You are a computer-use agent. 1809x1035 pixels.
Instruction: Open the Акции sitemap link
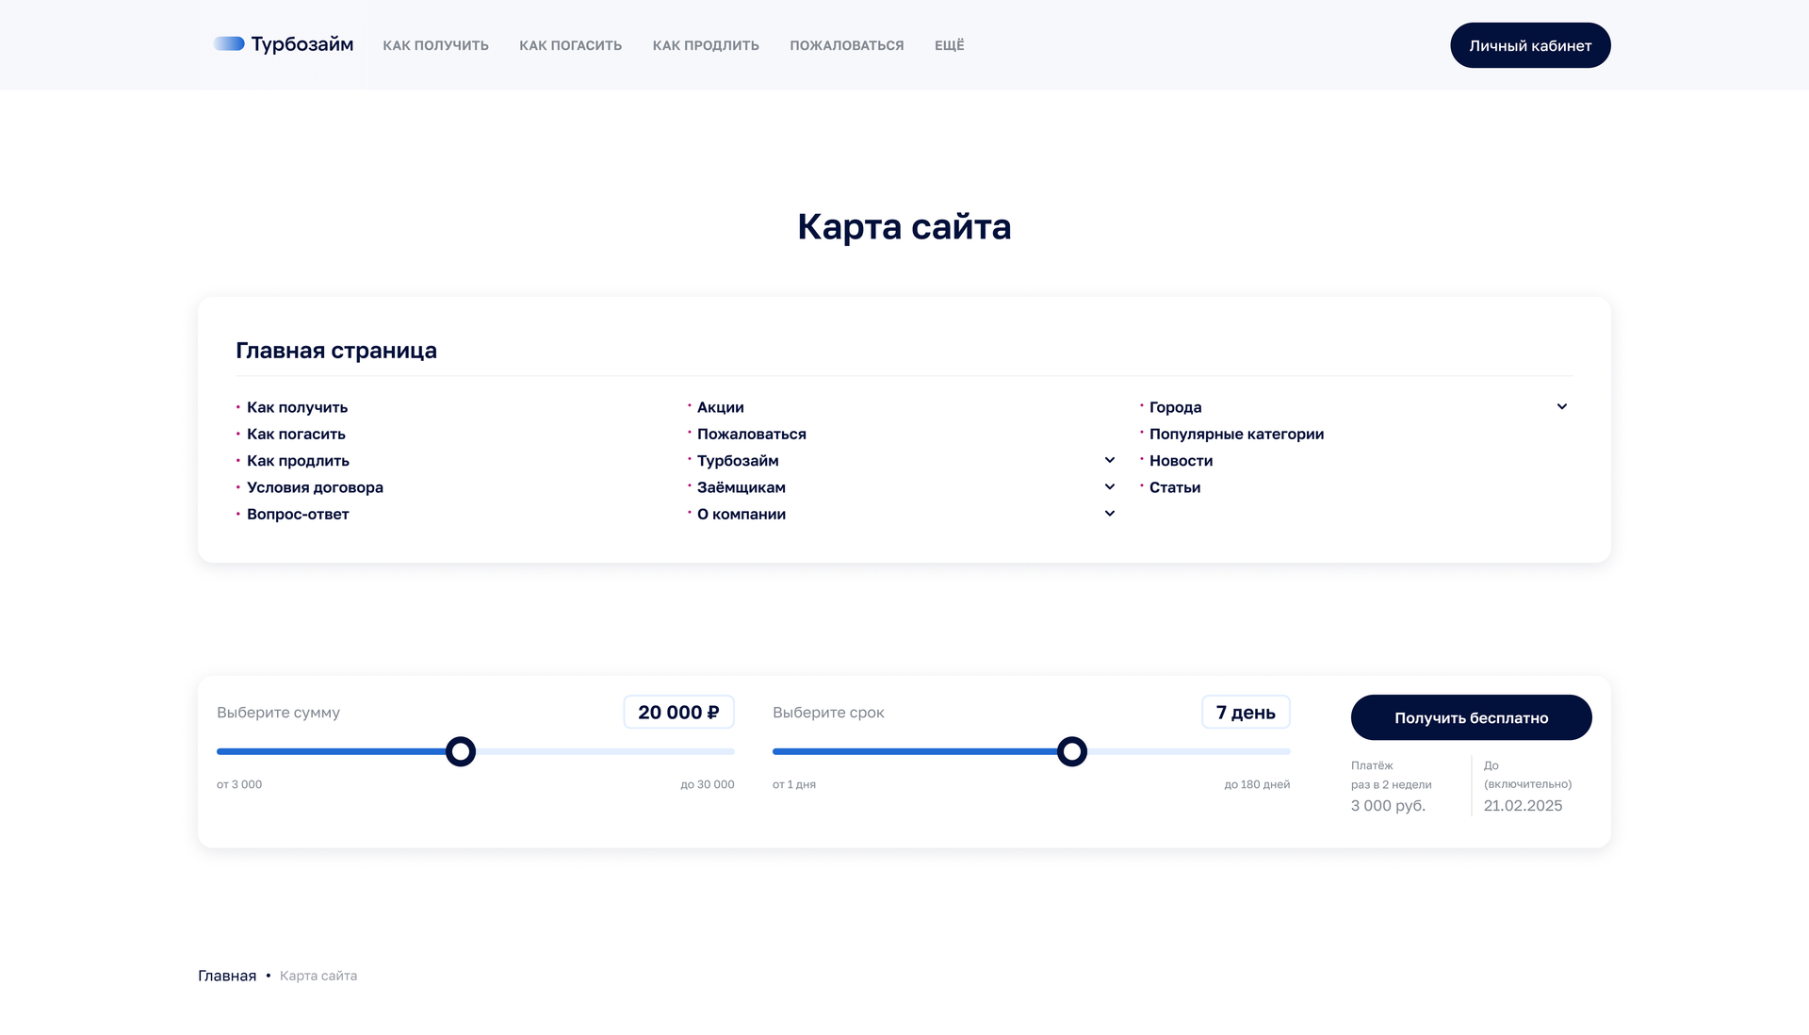pyautogui.click(x=720, y=407)
